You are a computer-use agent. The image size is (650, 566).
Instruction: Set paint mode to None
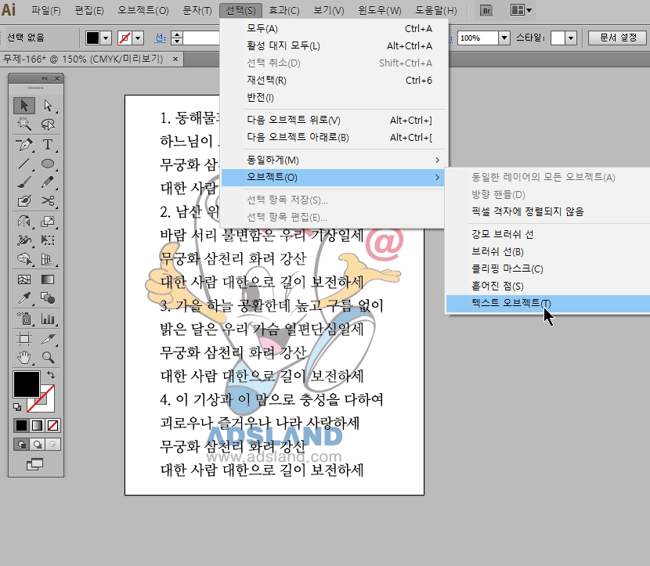coord(52,426)
